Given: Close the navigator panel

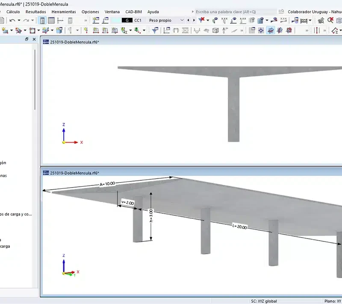Looking at the screenshot, I should pyautogui.click(x=34, y=39).
